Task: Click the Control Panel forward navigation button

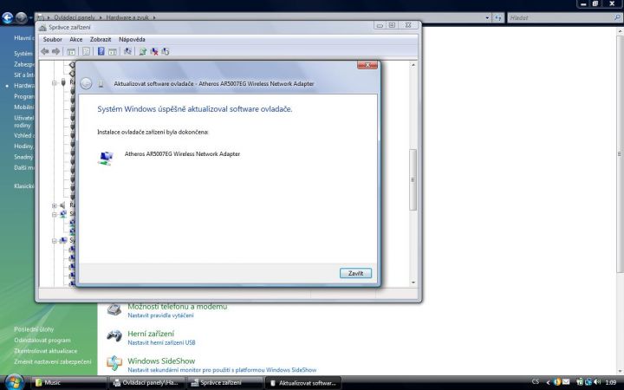Action: pyautogui.click(x=22, y=17)
